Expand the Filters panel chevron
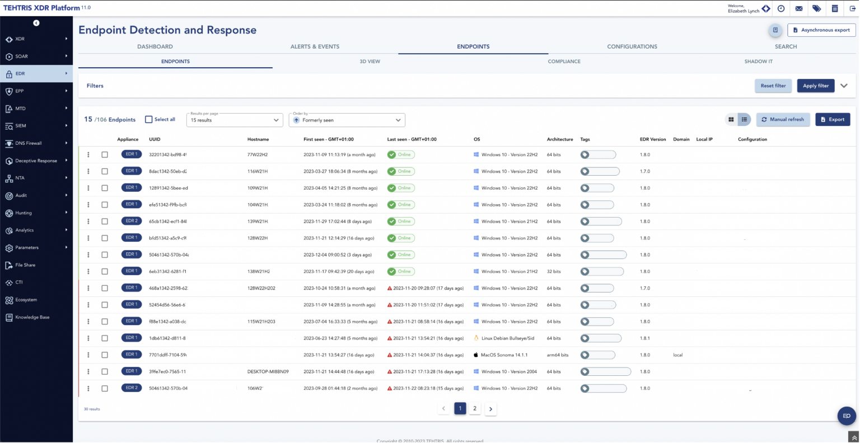The height and width of the screenshot is (443, 860). pyautogui.click(x=844, y=86)
